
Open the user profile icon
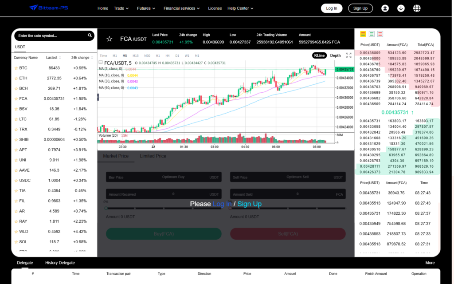point(385,8)
